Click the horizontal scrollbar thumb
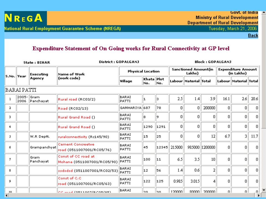This screenshot has height=199, width=266. click(131, 195)
